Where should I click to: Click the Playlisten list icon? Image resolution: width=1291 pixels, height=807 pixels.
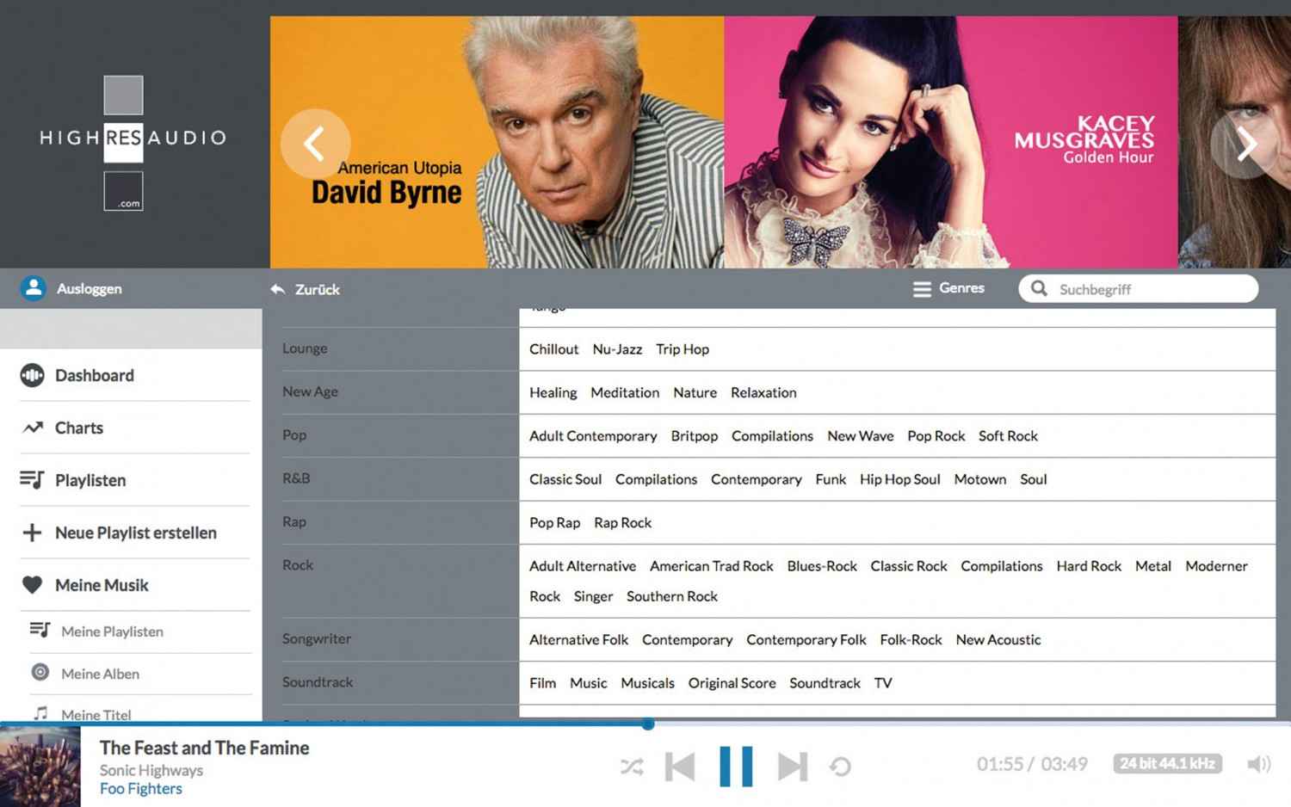click(32, 479)
